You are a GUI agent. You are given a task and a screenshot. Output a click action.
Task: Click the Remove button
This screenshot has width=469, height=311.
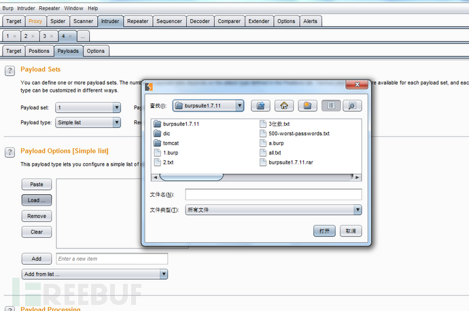(x=37, y=216)
